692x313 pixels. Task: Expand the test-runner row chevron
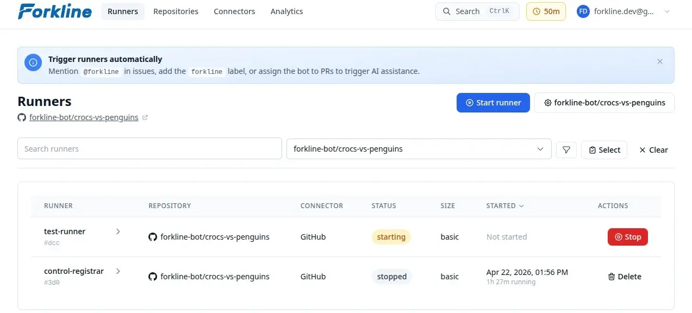118,231
